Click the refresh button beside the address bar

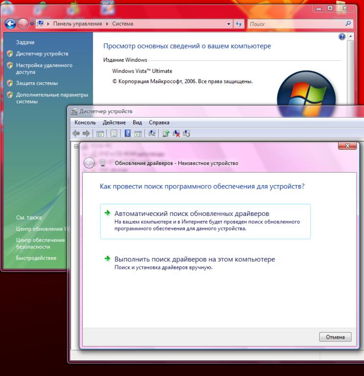pyautogui.click(x=239, y=23)
